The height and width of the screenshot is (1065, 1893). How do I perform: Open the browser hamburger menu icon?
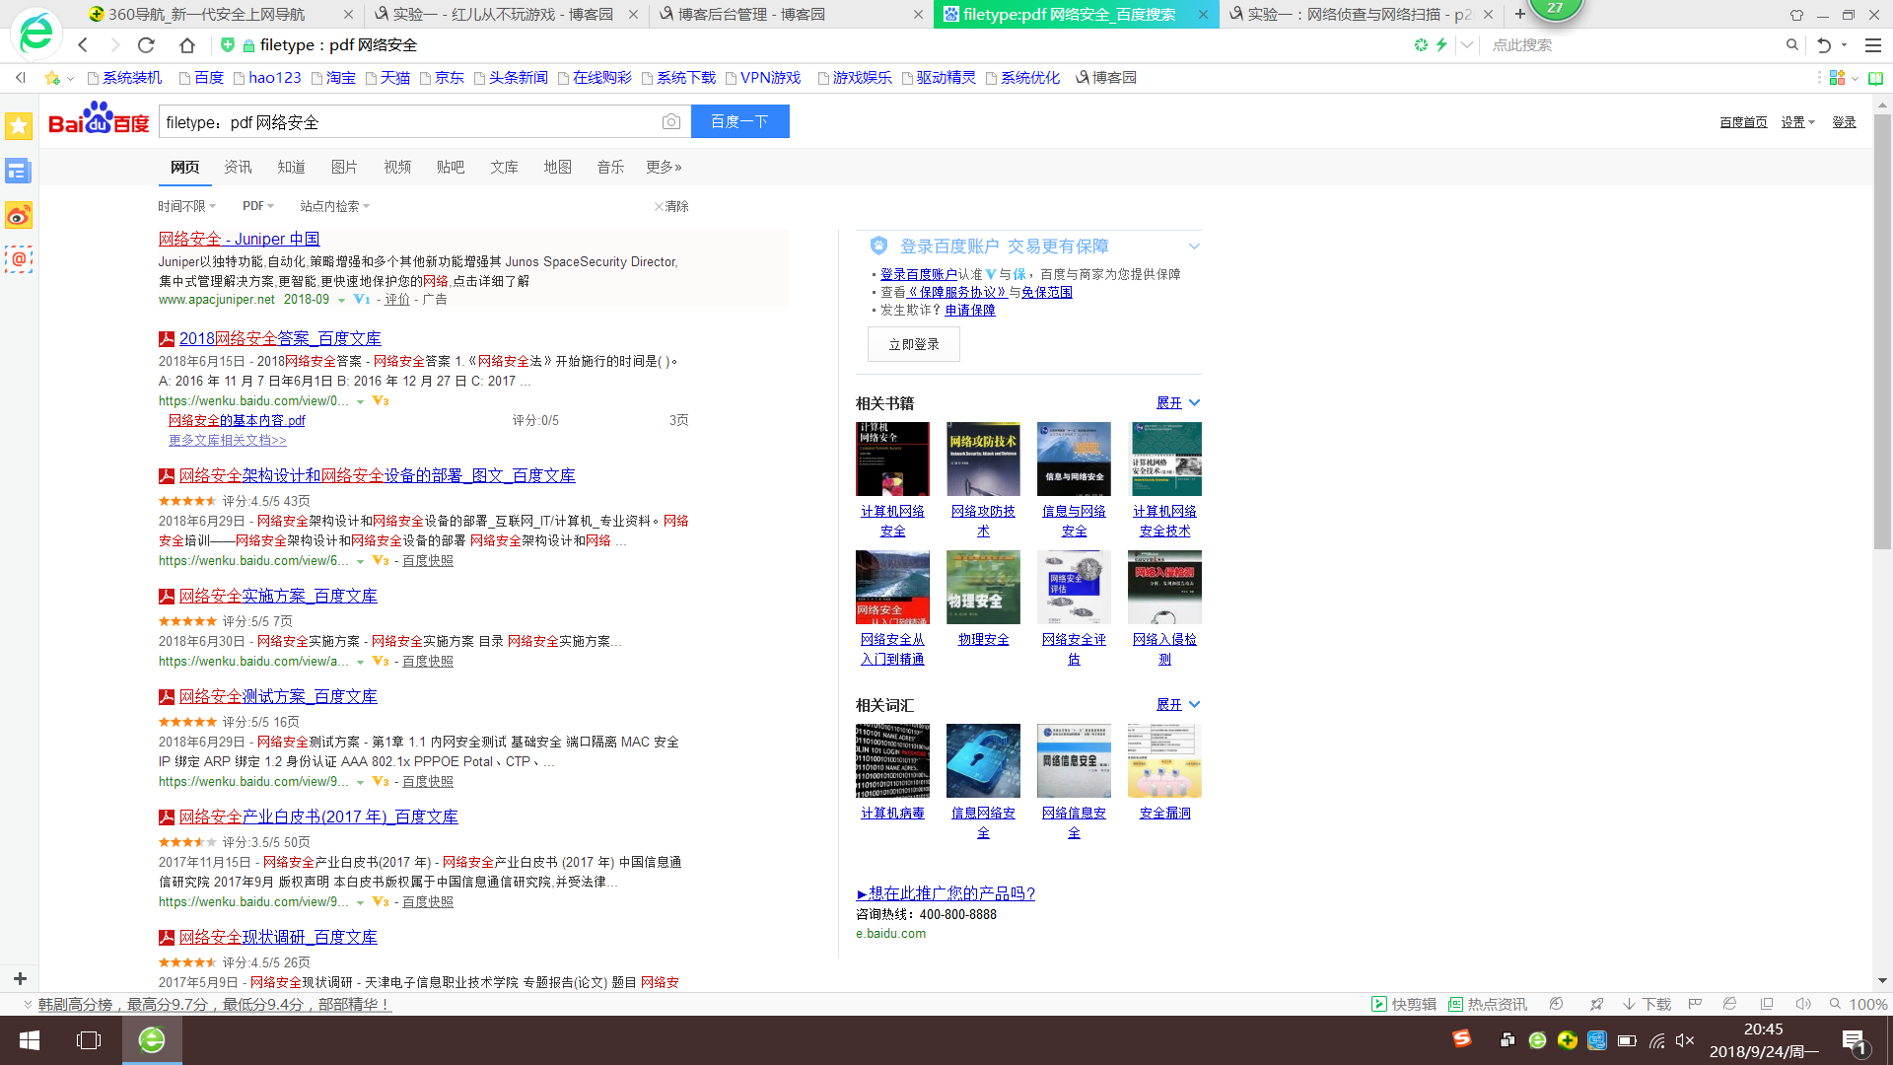tap(1873, 45)
